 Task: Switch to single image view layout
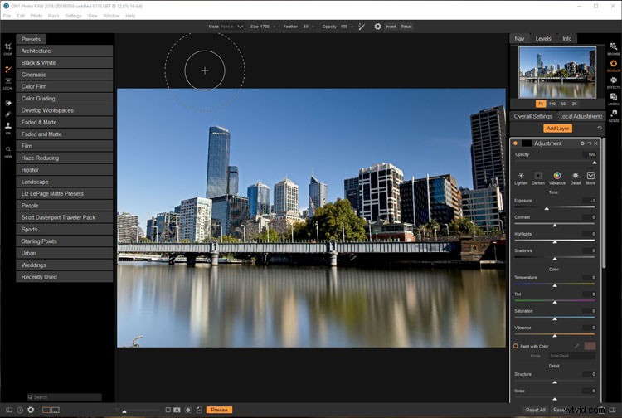pos(46,410)
